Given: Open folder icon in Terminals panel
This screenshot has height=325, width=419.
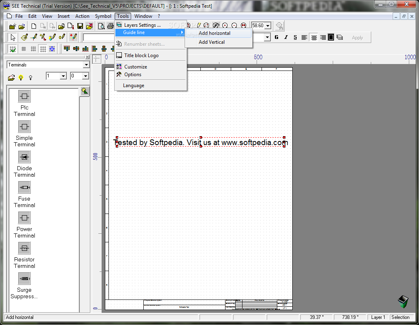Looking at the screenshot, I should (11, 77).
